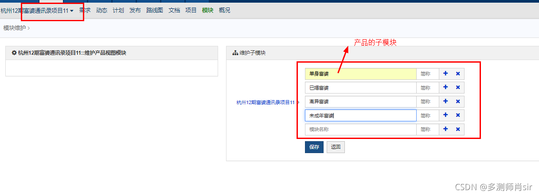Add a row after 单身富婆 module
539x195 pixels.
pyautogui.click(x=445, y=74)
